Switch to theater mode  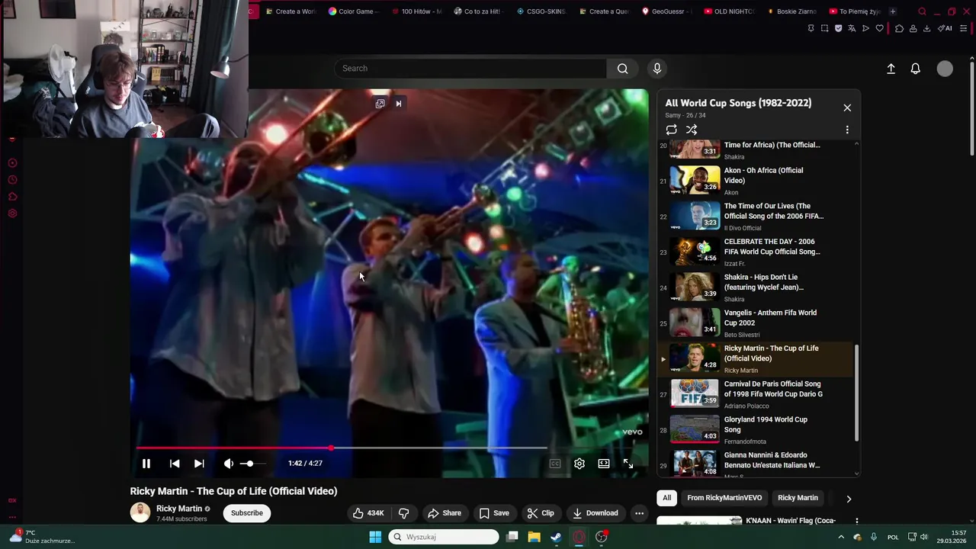pos(604,464)
